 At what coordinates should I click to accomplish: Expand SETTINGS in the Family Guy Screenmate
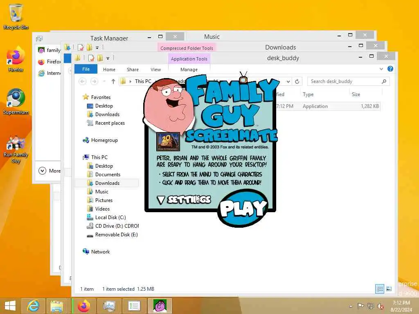pyautogui.click(x=184, y=200)
